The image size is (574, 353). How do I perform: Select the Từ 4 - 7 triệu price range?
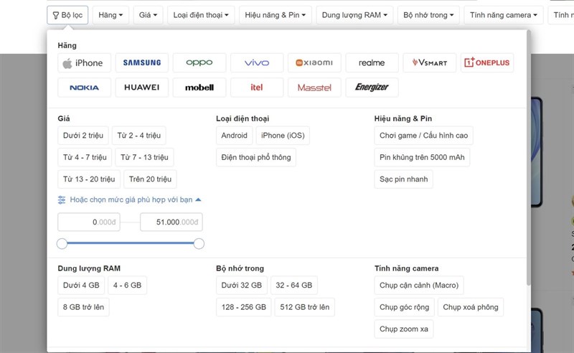[85, 157]
